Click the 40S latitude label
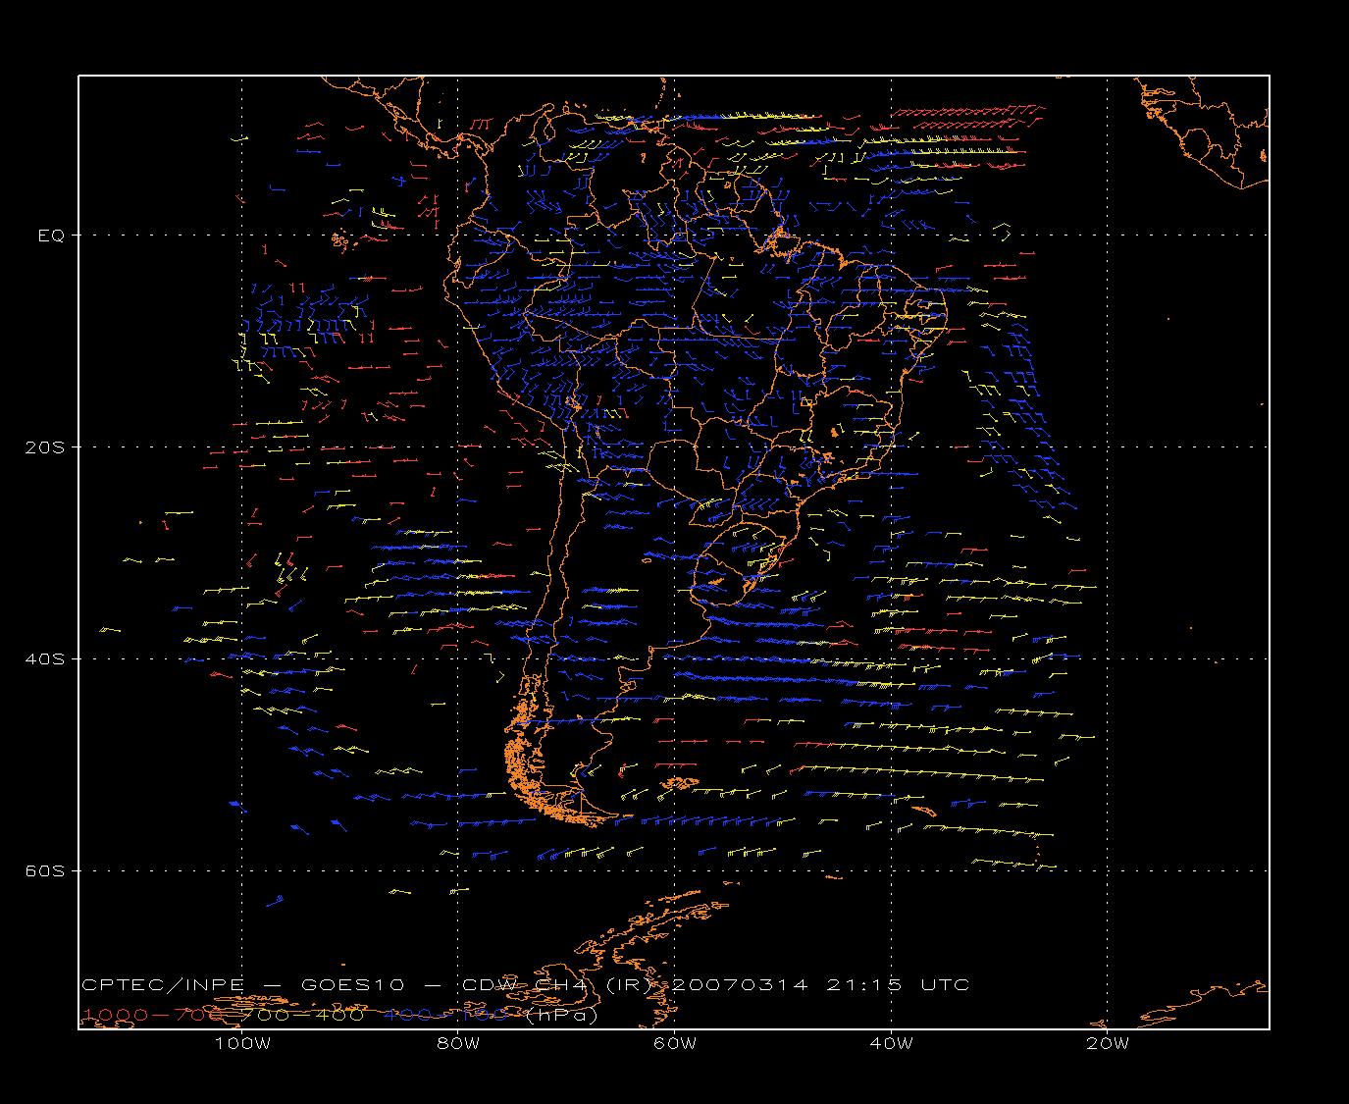This screenshot has width=1349, height=1104. click(44, 659)
